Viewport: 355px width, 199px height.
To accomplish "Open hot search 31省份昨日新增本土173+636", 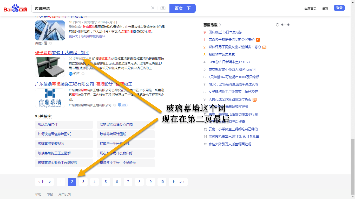I will (x=230, y=62).
